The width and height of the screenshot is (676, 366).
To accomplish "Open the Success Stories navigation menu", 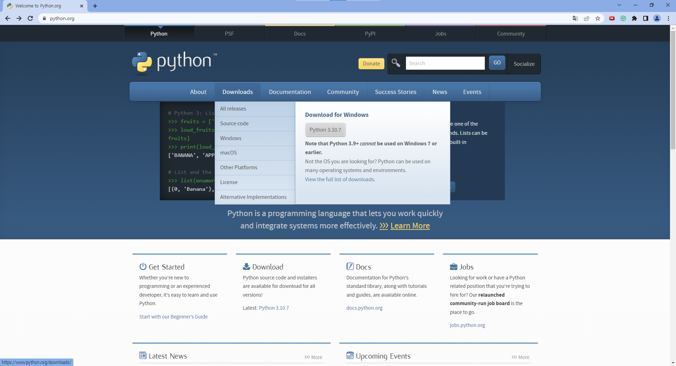I will tap(396, 92).
